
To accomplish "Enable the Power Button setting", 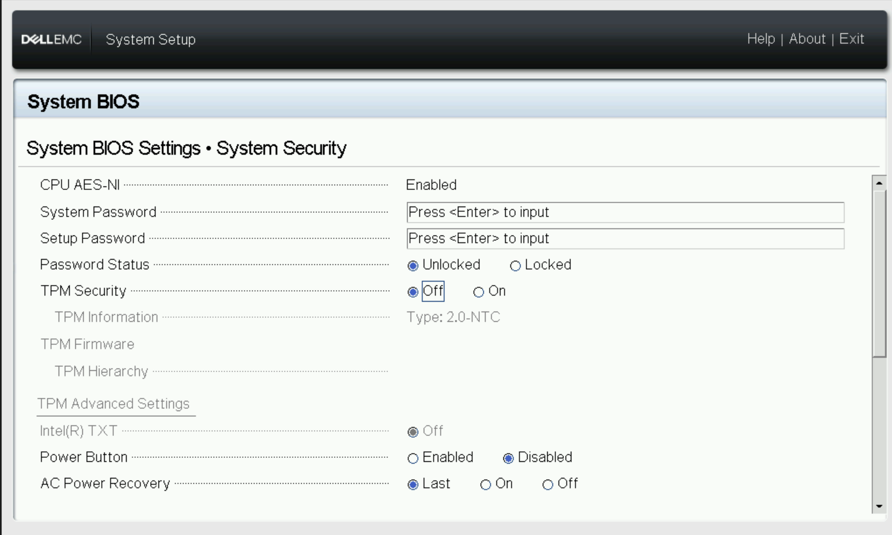I will (x=413, y=459).
